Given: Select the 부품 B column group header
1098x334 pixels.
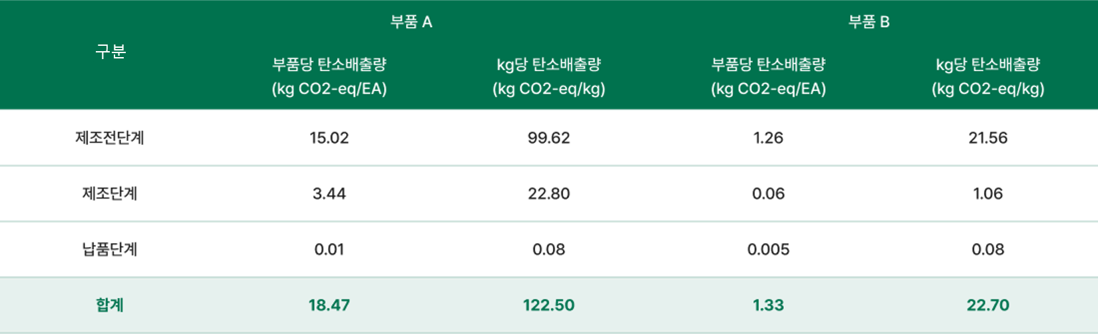Looking at the screenshot, I should click(x=869, y=22).
